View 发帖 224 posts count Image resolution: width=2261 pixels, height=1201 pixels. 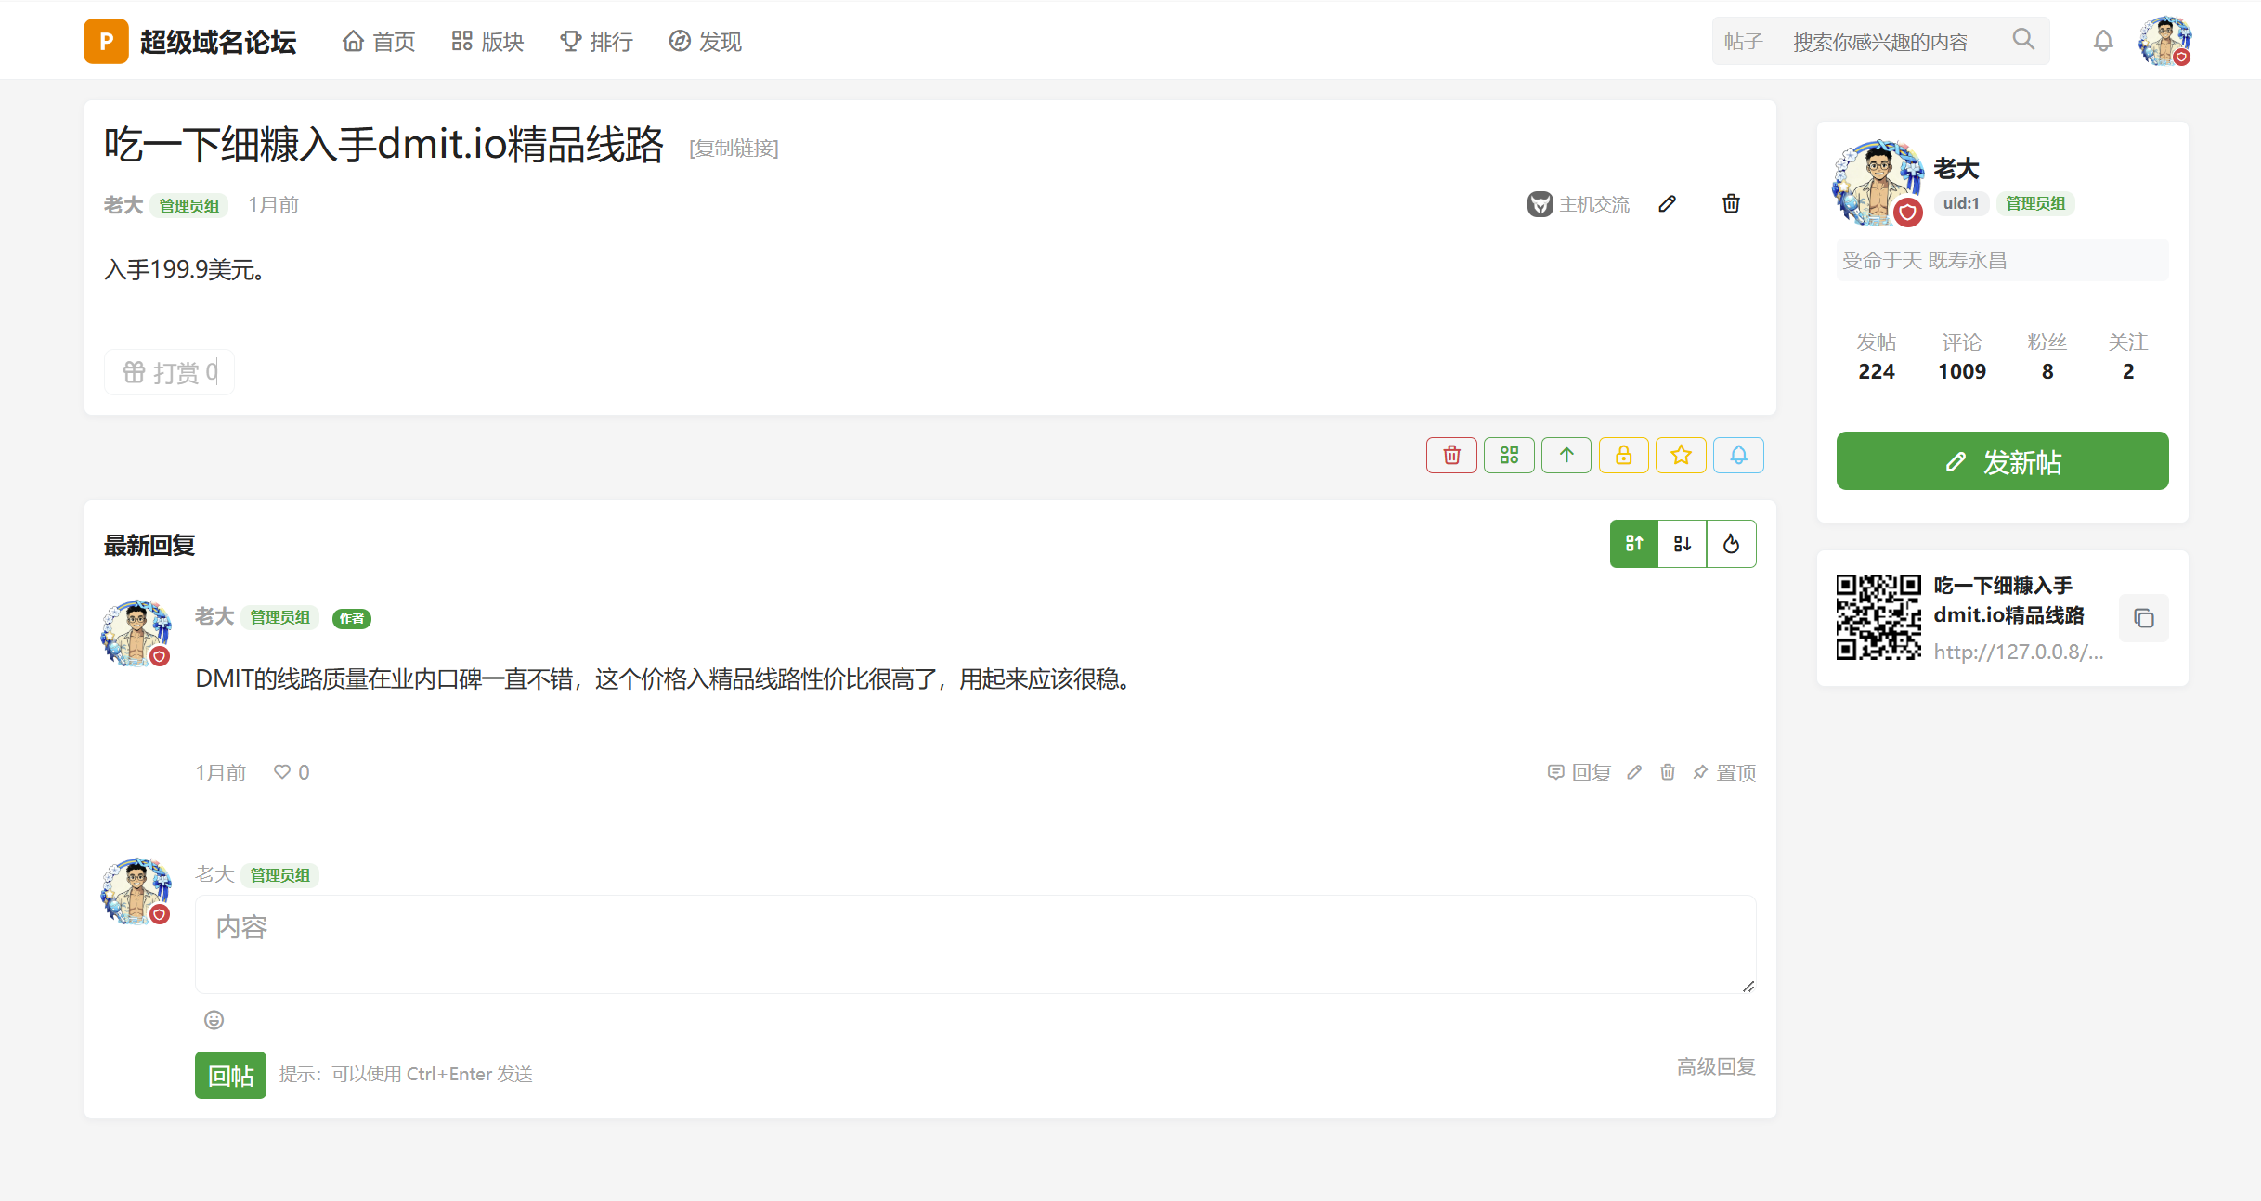coord(1877,357)
